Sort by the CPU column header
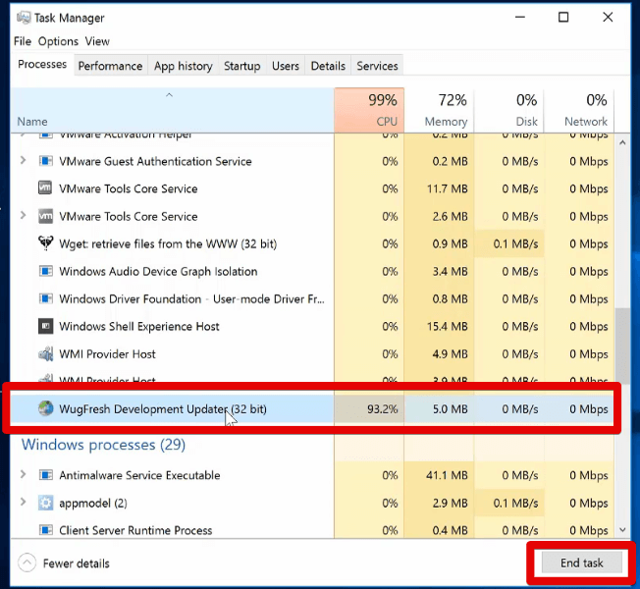Screen dimensions: 640x589 (x=369, y=110)
